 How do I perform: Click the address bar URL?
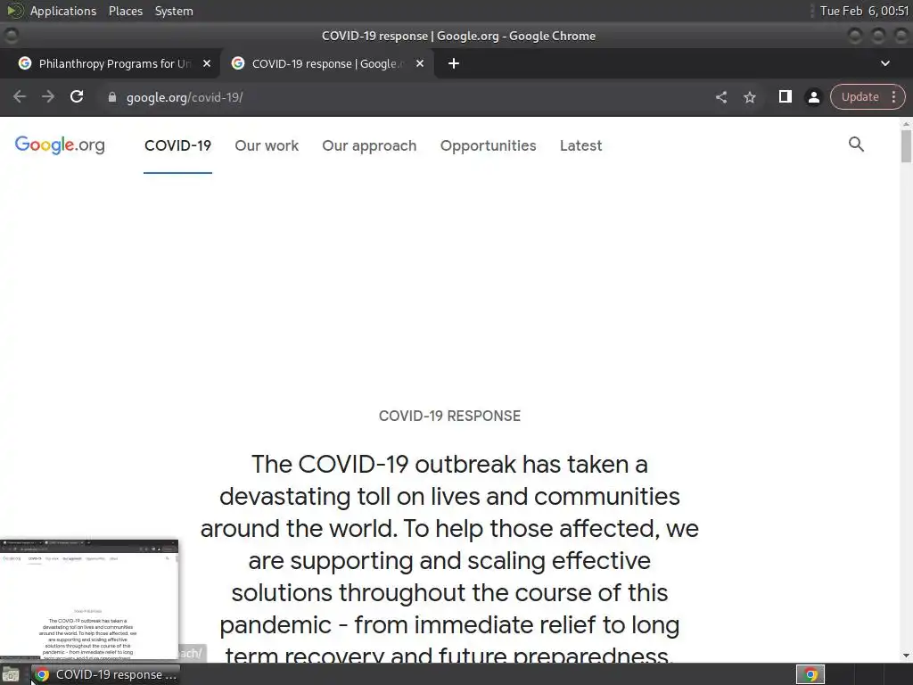click(x=185, y=97)
